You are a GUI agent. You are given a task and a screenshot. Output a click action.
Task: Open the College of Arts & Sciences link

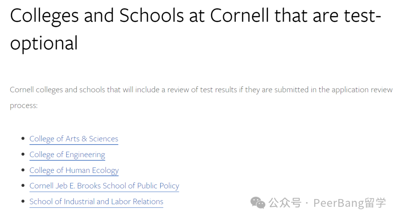pos(74,139)
